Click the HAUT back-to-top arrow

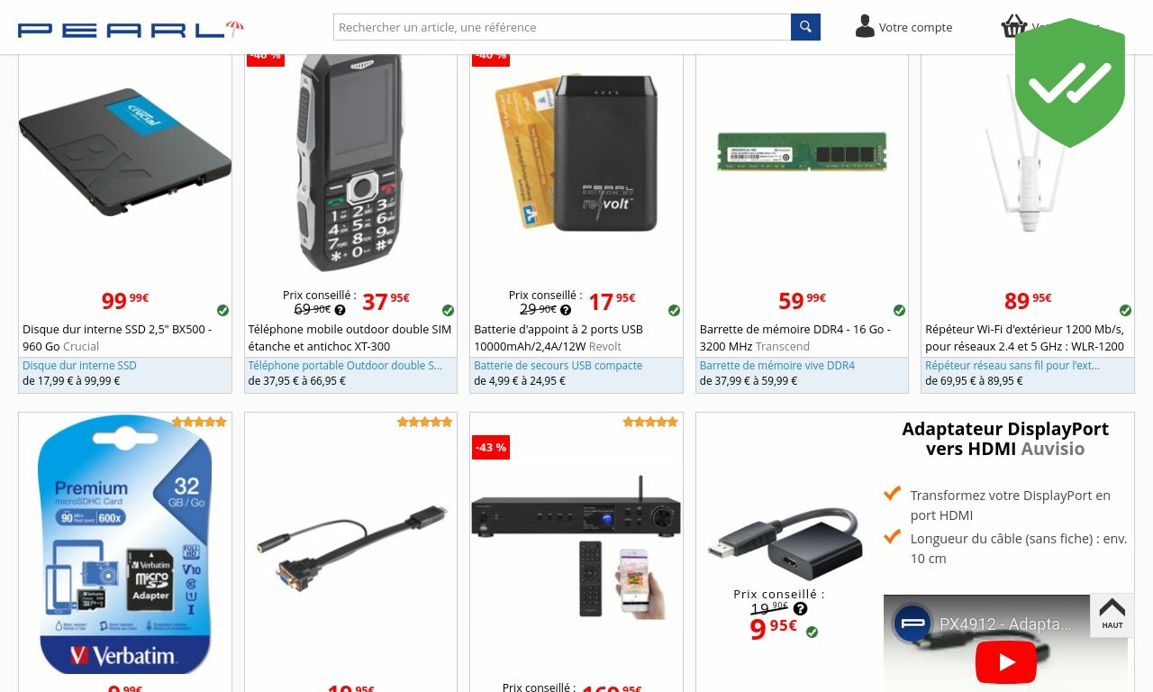point(1112,615)
